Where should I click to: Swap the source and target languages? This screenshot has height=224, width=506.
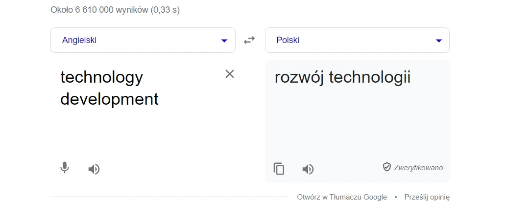250,40
